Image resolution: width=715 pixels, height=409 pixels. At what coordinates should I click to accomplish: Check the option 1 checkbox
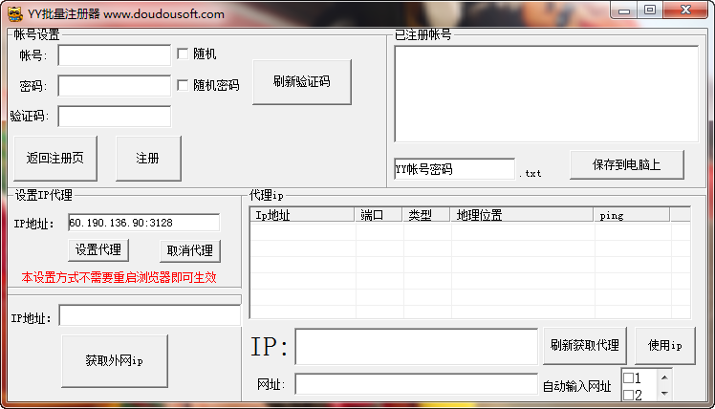[628, 378]
